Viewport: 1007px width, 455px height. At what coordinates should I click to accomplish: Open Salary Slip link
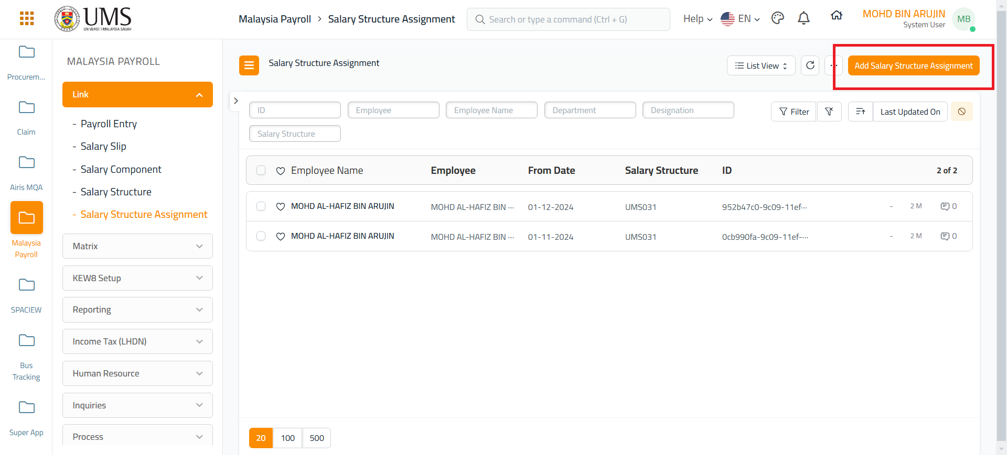[103, 147]
